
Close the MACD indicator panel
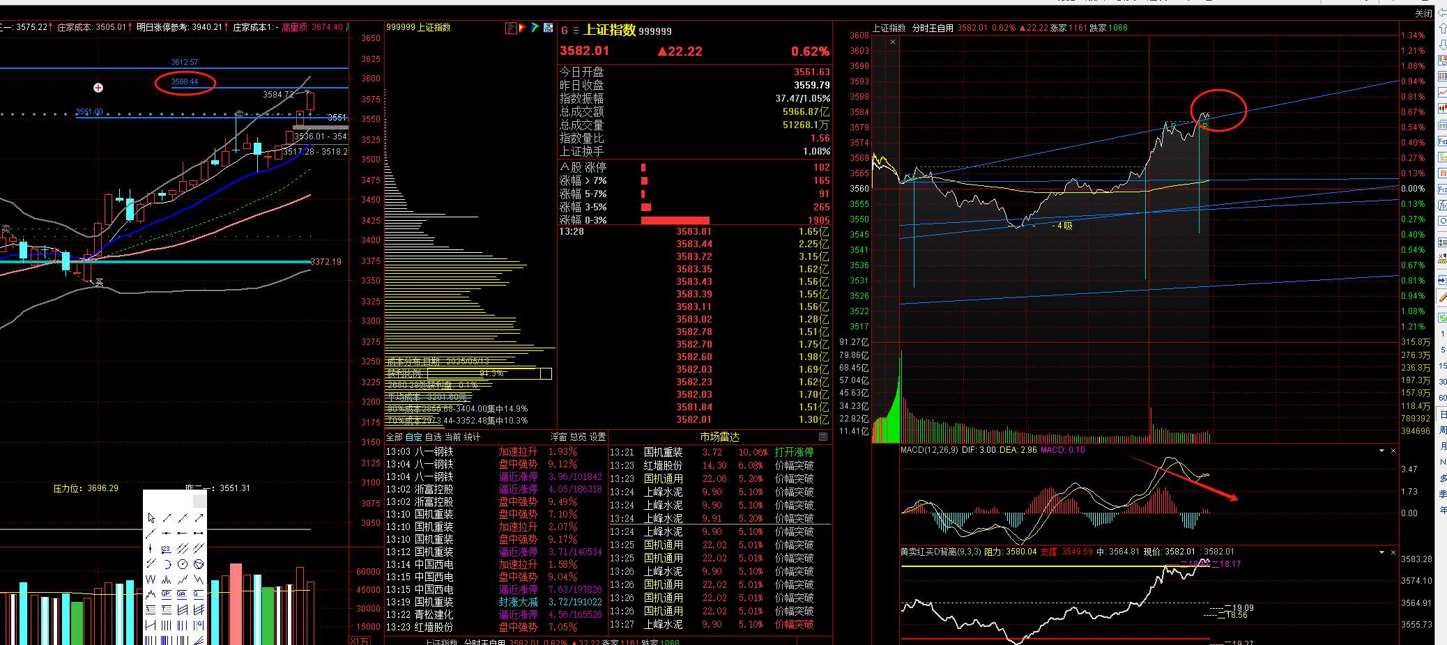click(1393, 451)
